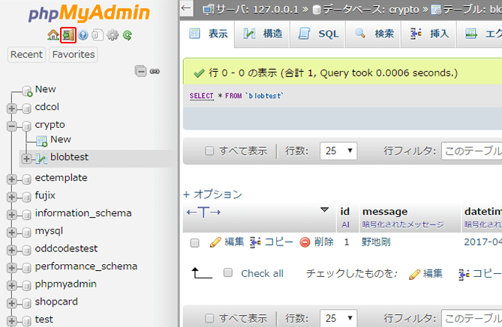This screenshot has width=502, height=327.
Task: Toggle the top すべて表示 checkbox
Action: pos(209,150)
